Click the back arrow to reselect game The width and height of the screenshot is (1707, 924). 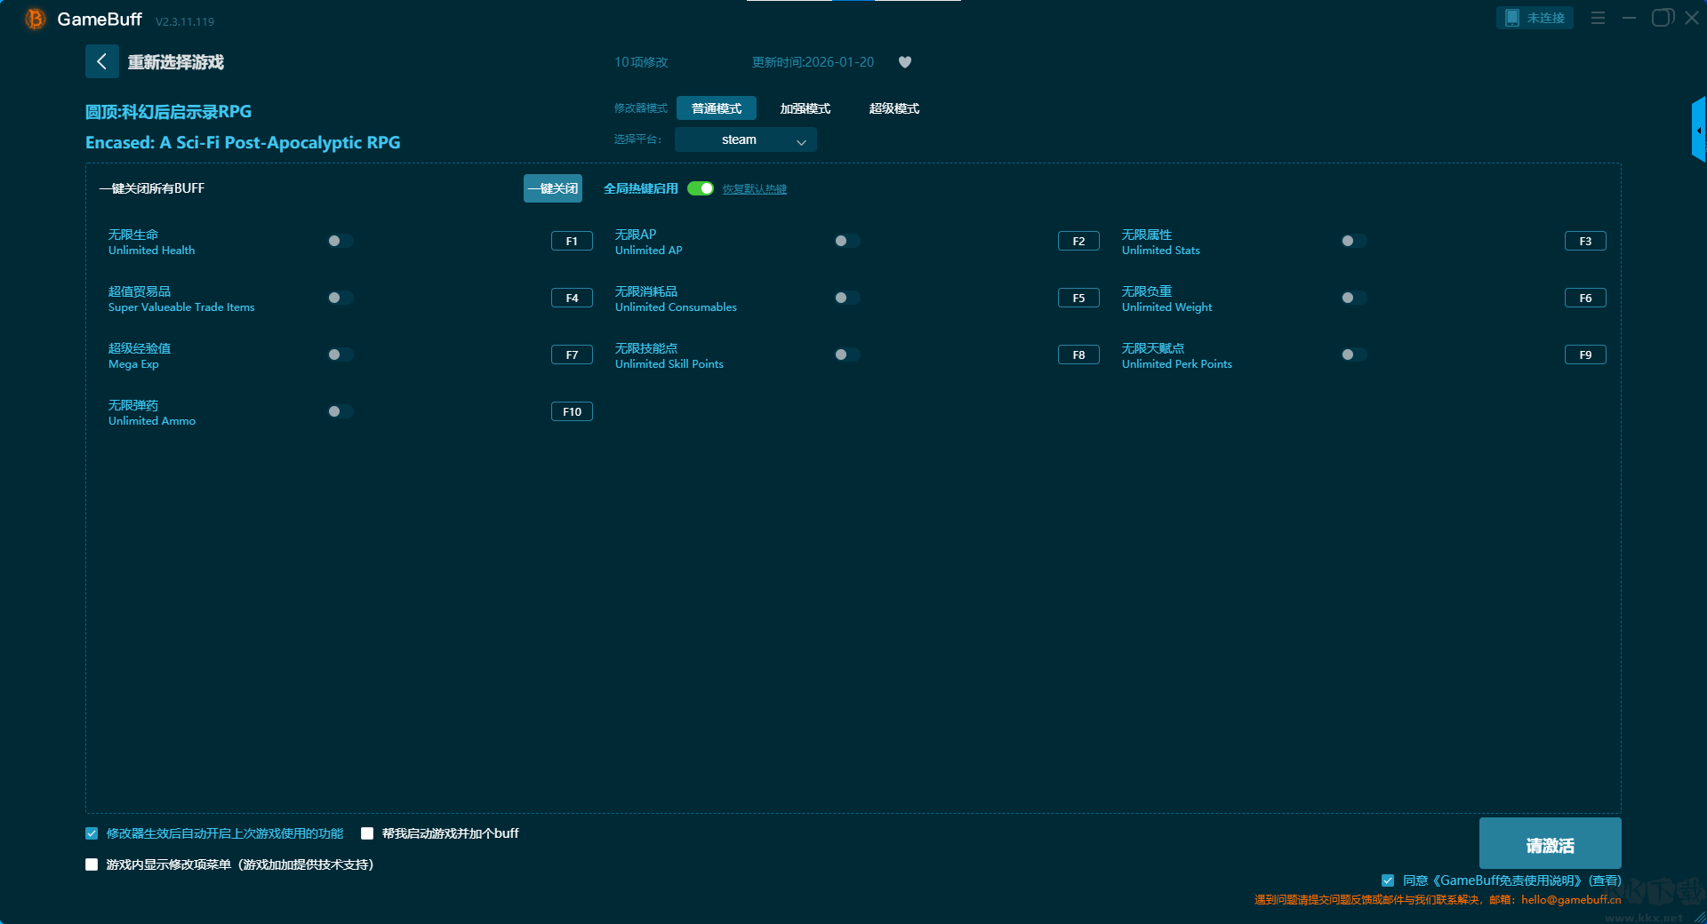(101, 61)
